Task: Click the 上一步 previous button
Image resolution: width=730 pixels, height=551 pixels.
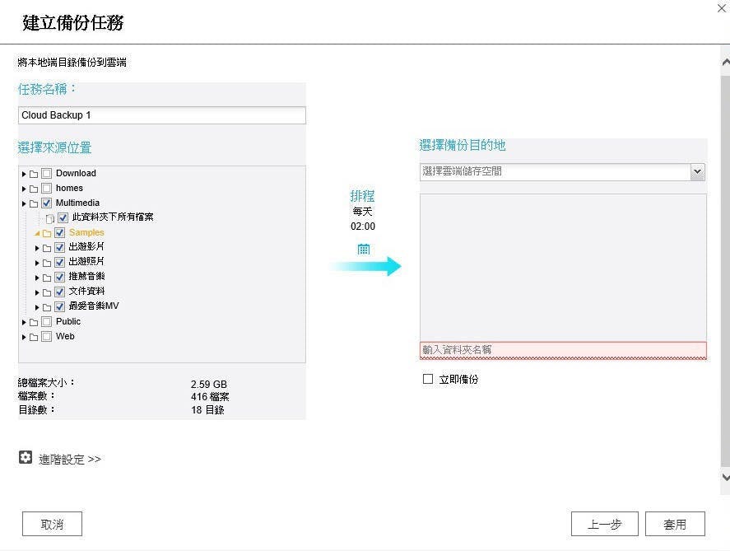Action: pyautogui.click(x=604, y=524)
